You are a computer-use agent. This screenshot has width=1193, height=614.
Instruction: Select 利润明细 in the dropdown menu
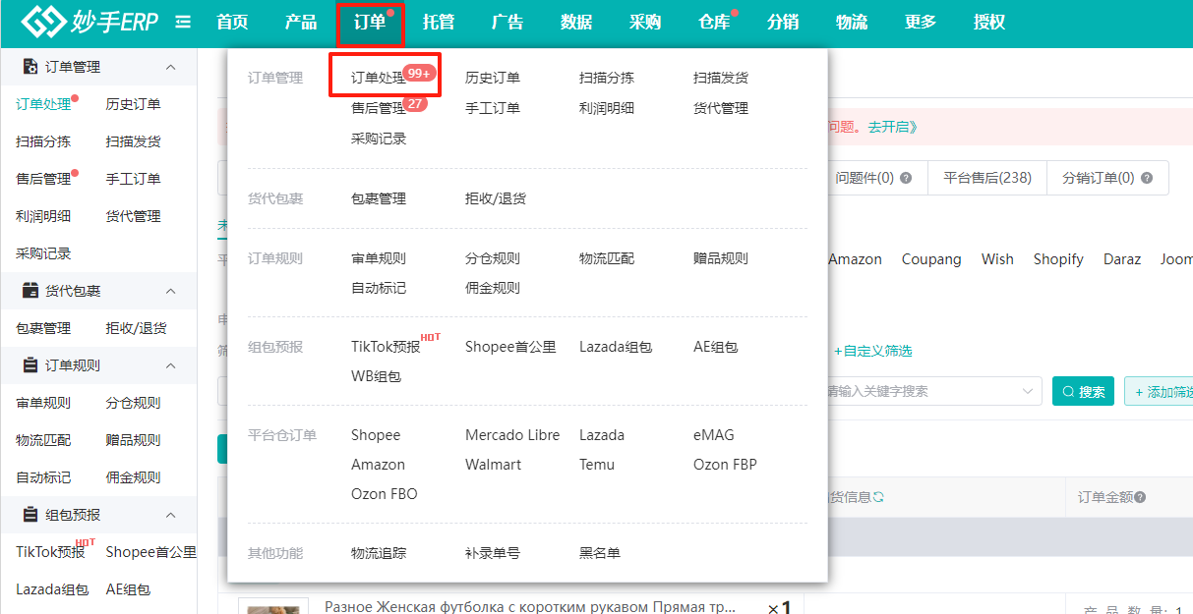(607, 108)
